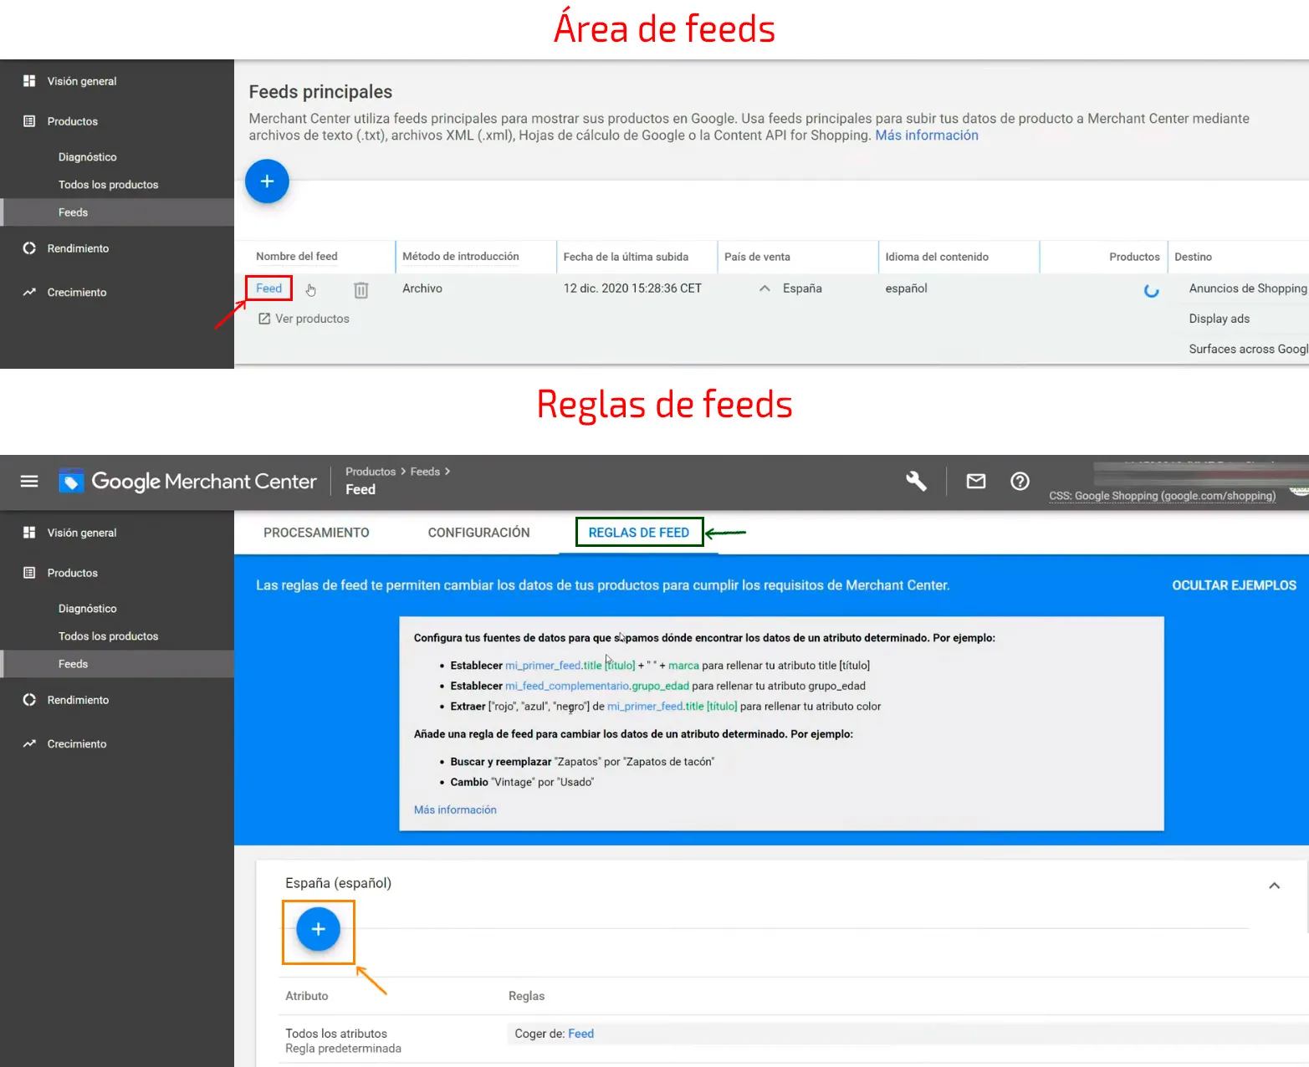
Task: Click the Crecimiento icon in the top sidebar
Action: pyautogui.click(x=29, y=292)
